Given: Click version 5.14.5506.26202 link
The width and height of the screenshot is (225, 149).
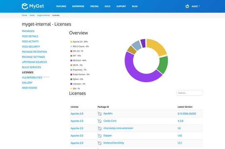Looking at the screenshot, I should point(187,113).
